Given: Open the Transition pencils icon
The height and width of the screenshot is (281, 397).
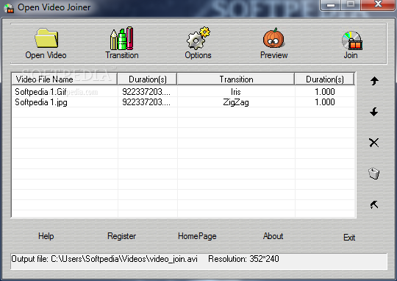Looking at the screenshot, I should 122,38.
